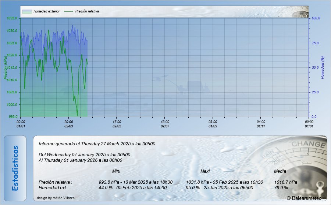331x205 pixels.
Task: Click the 'Mini' column header
Action: (x=116, y=171)
